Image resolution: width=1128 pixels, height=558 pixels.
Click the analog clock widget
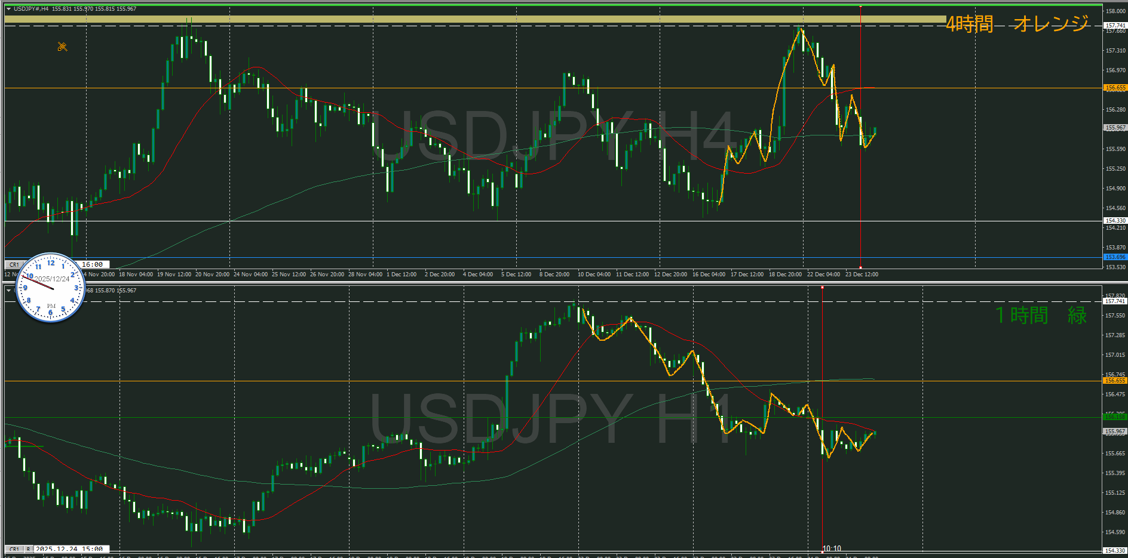[51, 288]
